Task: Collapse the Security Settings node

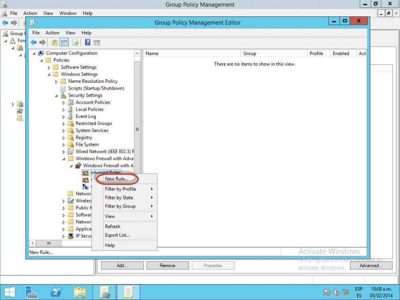Action: (x=56, y=96)
